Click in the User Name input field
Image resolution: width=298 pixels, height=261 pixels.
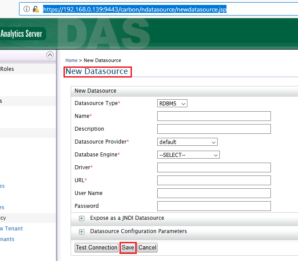coord(214,193)
